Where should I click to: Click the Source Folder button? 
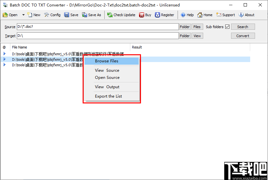coord(185,27)
